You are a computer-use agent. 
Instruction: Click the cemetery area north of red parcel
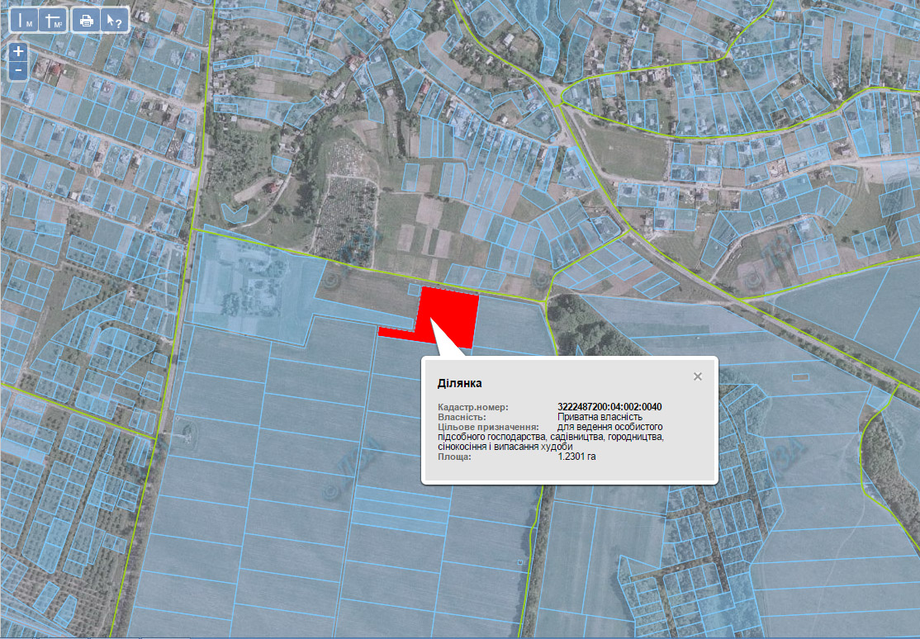pos(346,202)
